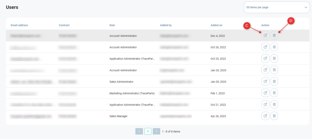
Task: Select page 1 in pagination
Action: (148, 131)
